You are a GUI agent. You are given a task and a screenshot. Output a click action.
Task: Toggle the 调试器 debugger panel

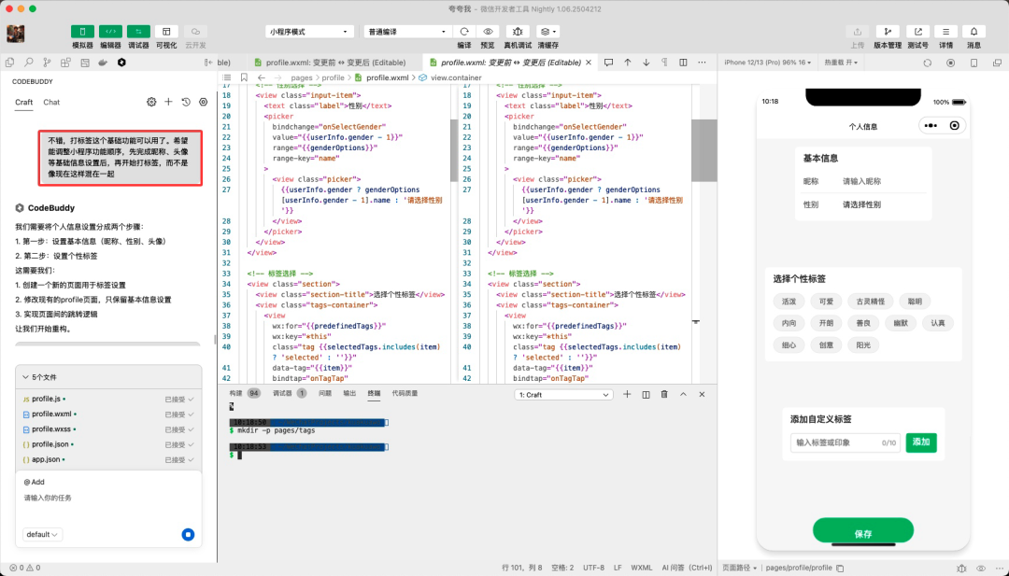(x=138, y=31)
